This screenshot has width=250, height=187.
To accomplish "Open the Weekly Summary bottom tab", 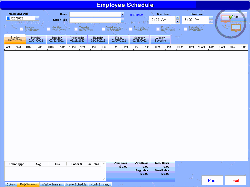I will [52, 184].
